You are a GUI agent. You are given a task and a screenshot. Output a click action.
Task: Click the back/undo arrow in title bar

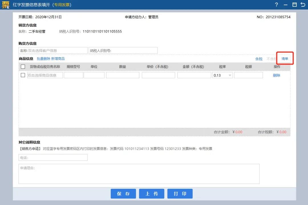click(x=303, y=5)
